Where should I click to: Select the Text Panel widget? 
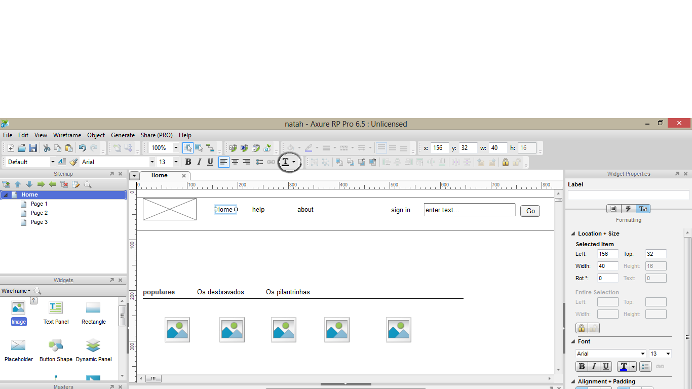pos(56,313)
